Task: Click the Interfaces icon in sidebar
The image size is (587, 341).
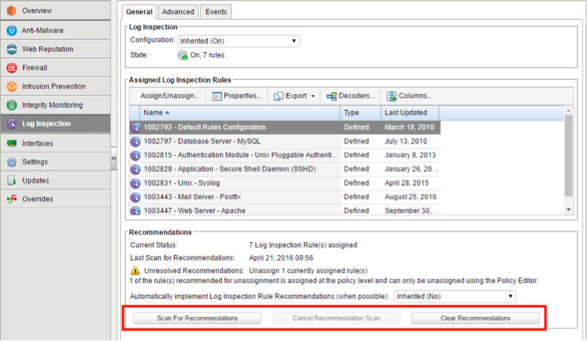Action: [11, 143]
